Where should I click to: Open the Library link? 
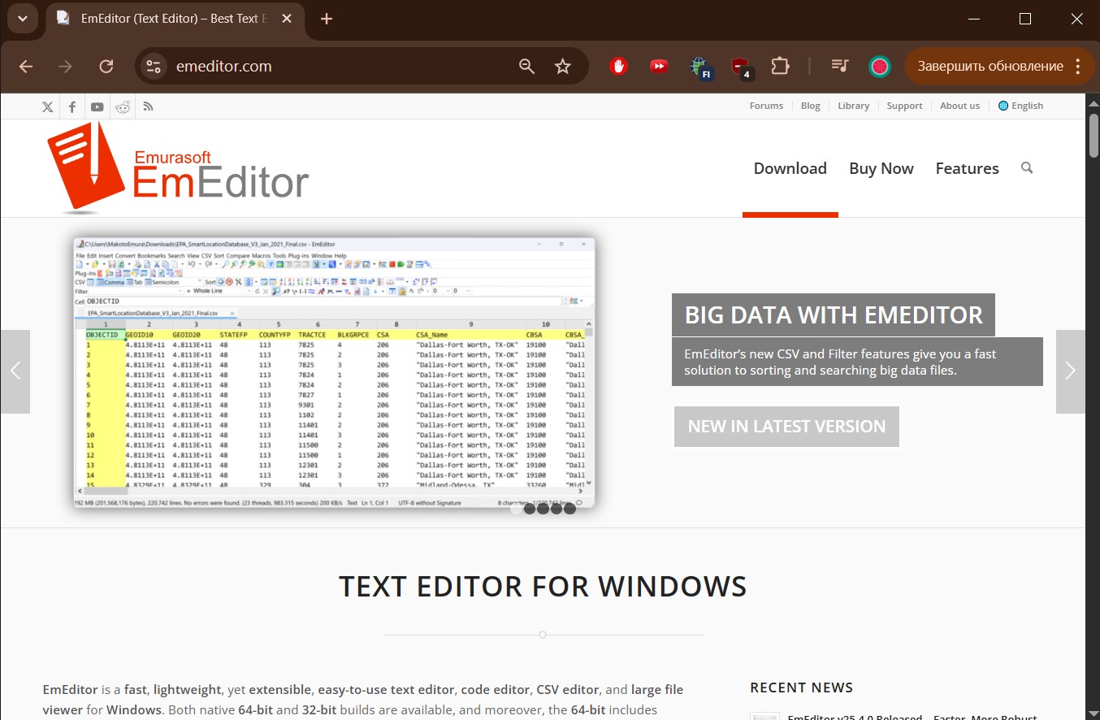pos(853,106)
